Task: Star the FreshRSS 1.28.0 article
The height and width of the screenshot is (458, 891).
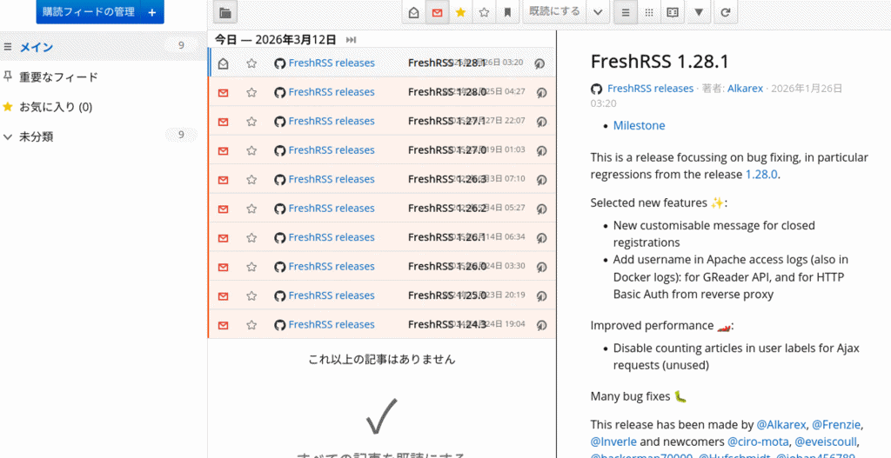Action: point(251,92)
